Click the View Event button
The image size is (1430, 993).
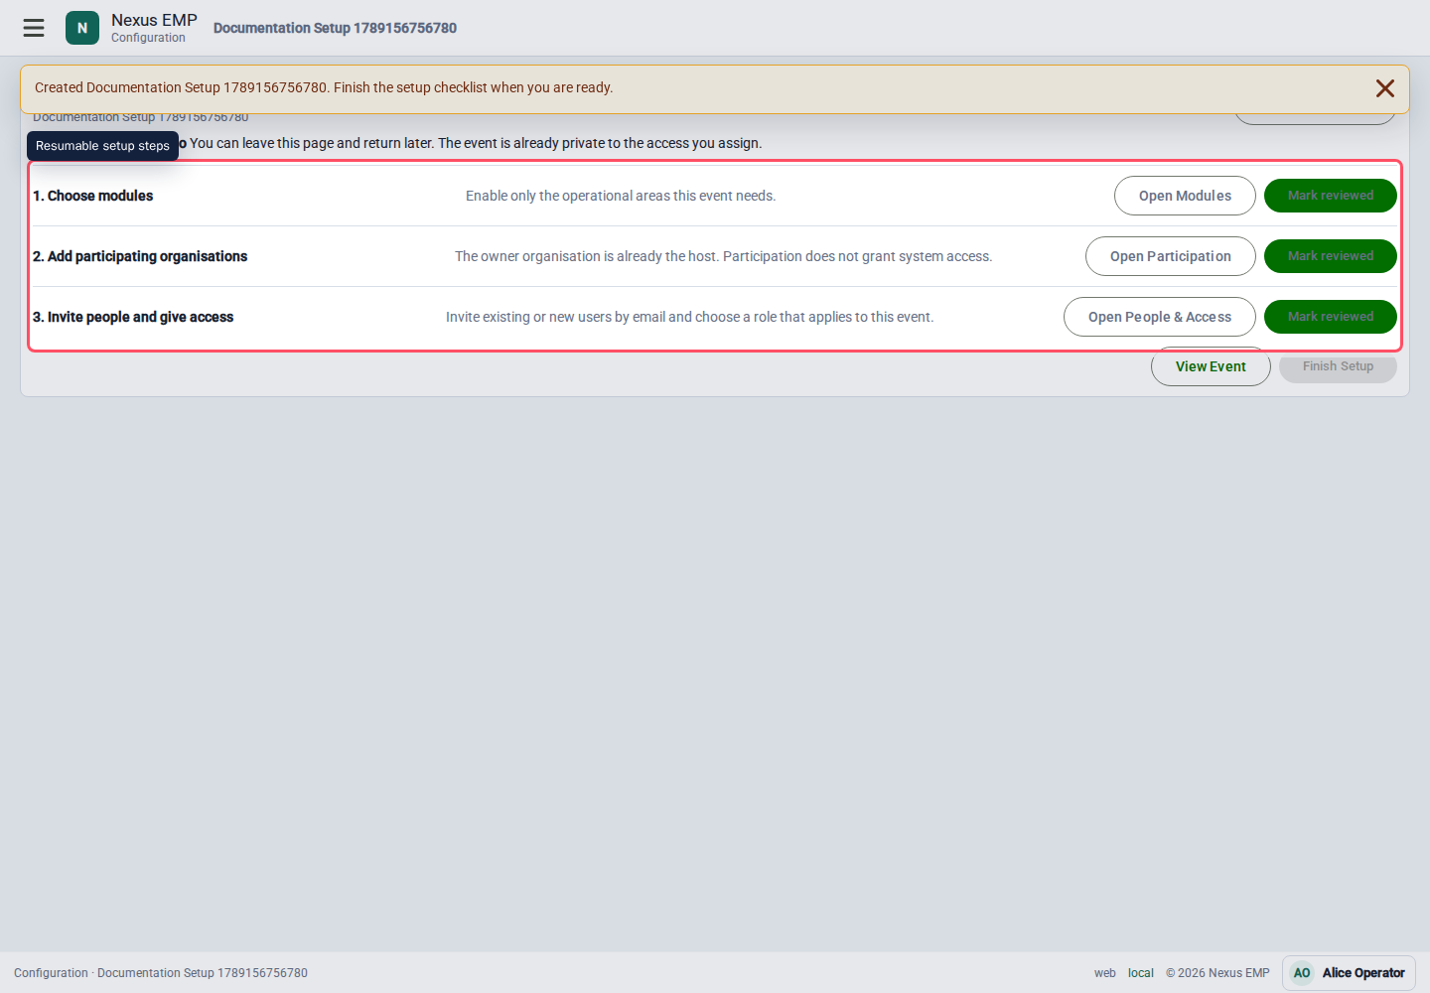click(x=1211, y=366)
